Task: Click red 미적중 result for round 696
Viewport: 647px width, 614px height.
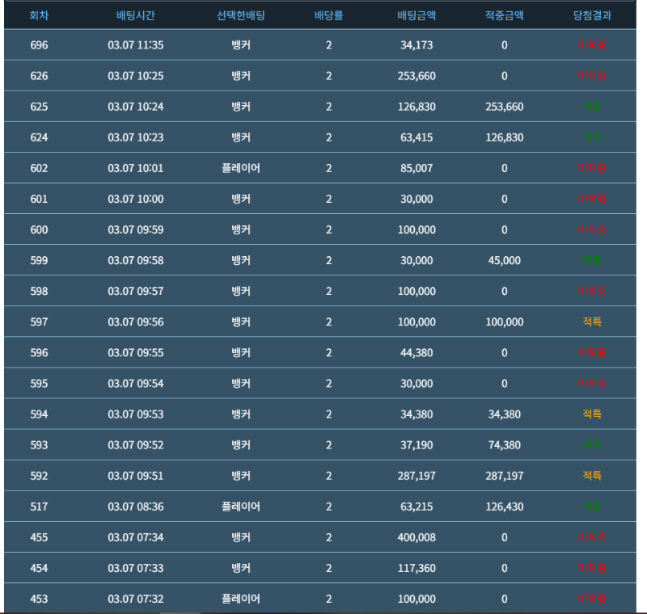Action: coord(592,45)
